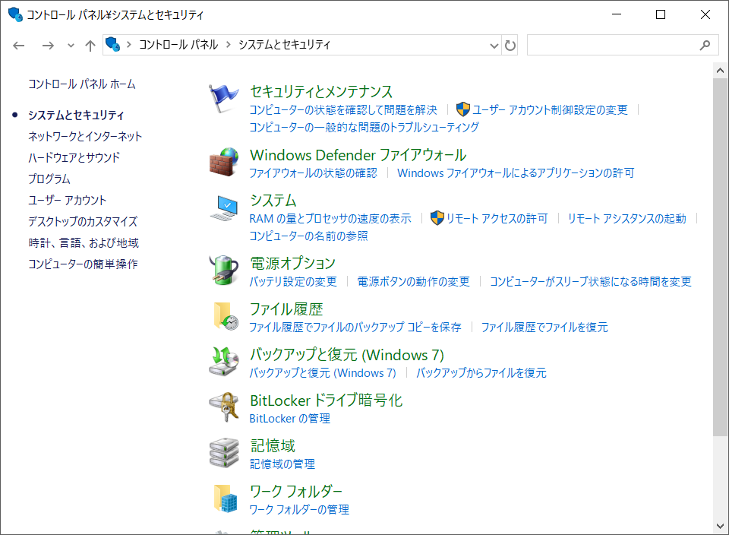The image size is (729, 535).
Task: Click the scrollbar down arrow
Action: tap(720, 526)
